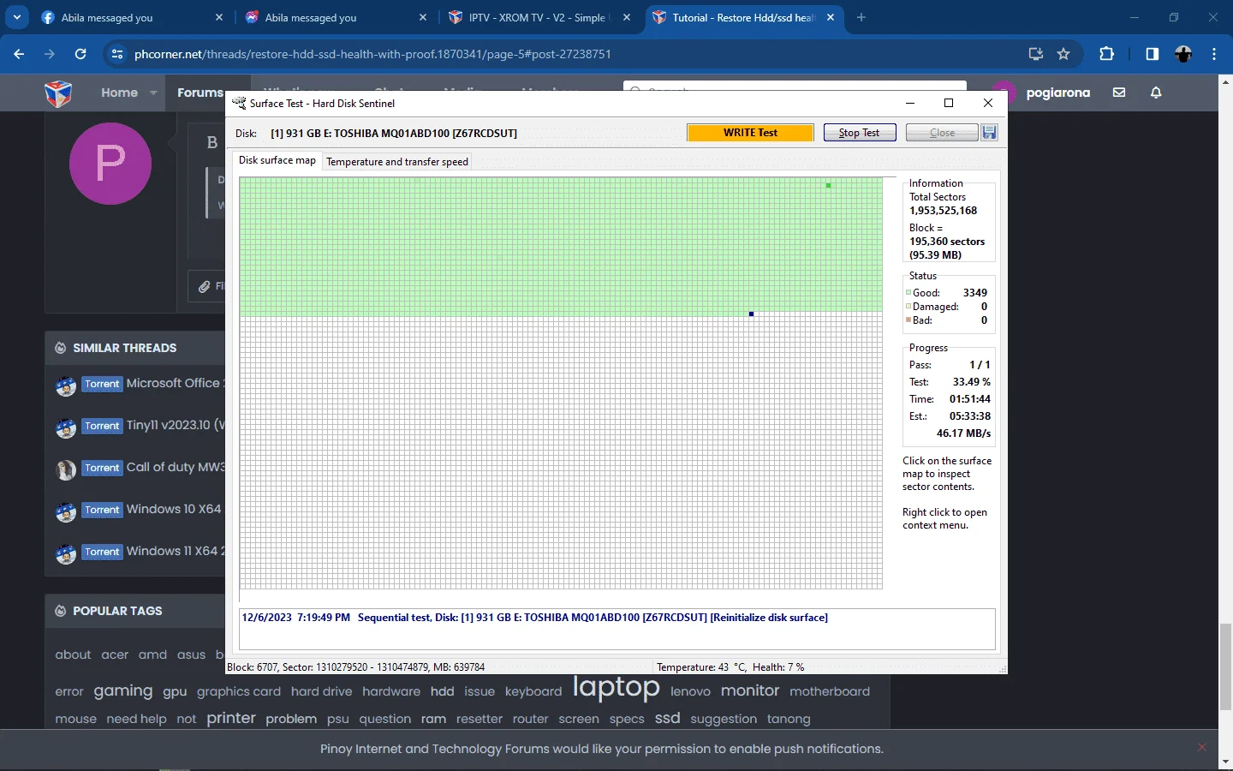Image resolution: width=1233 pixels, height=771 pixels.
Task: Click the browser forward arrow
Action: [50, 54]
